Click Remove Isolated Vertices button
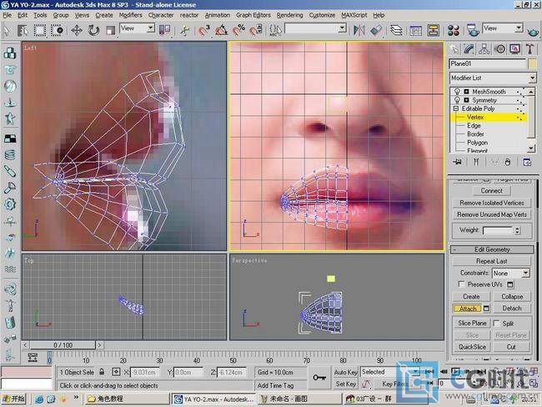This screenshot has width=542, height=407. coord(491,203)
